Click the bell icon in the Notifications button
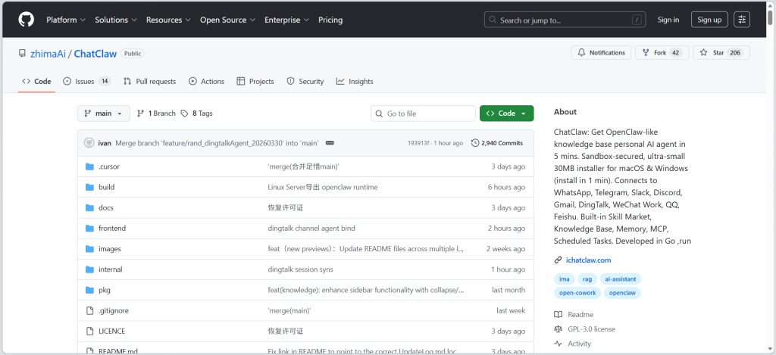The image size is (776, 355). pos(581,52)
